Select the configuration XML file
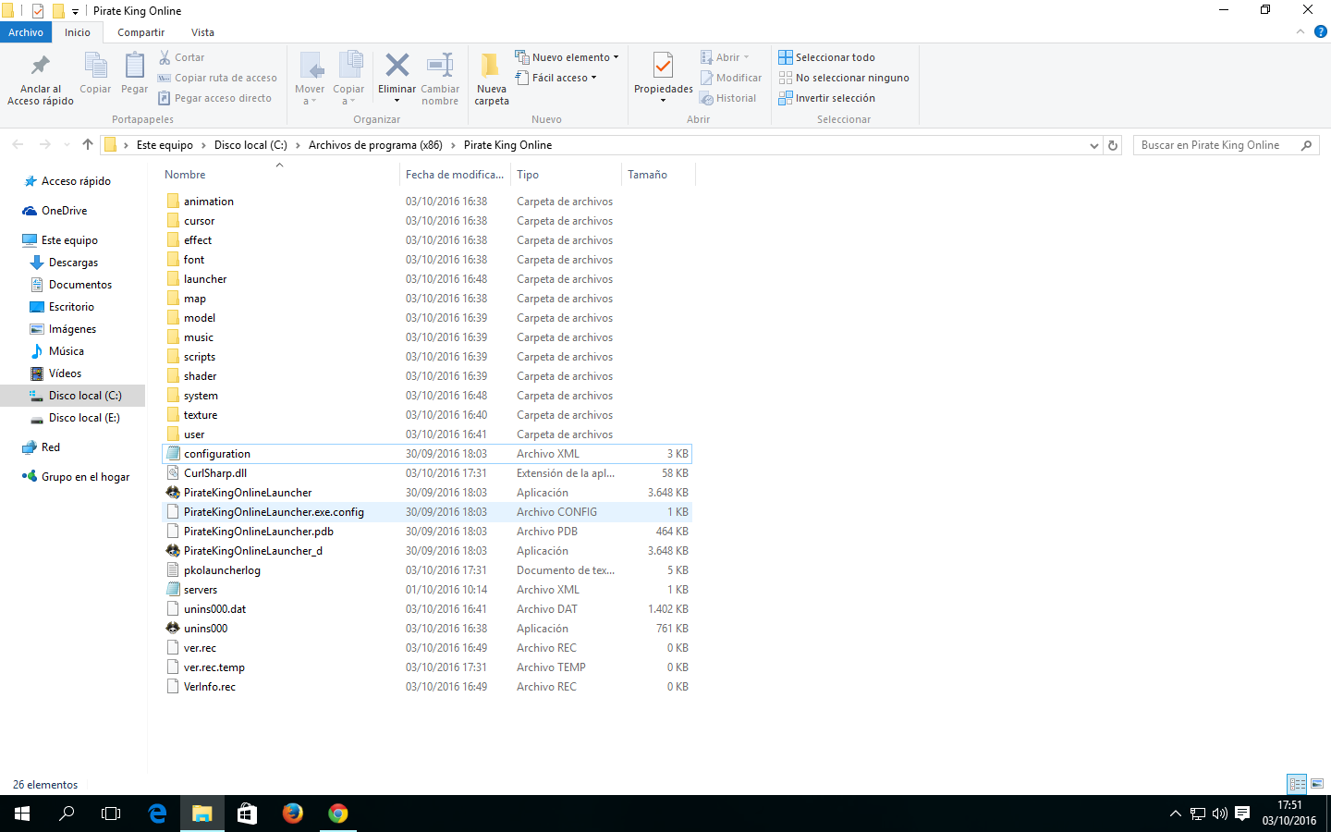Viewport: 1331px width, 832px height. (427, 454)
